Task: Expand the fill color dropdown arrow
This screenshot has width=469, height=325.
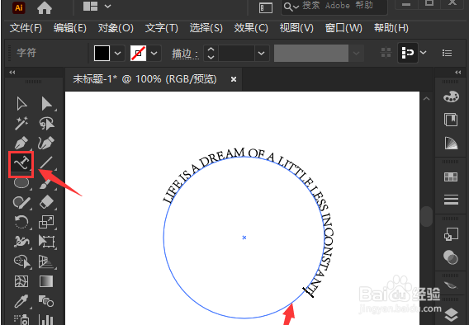Action: point(118,53)
